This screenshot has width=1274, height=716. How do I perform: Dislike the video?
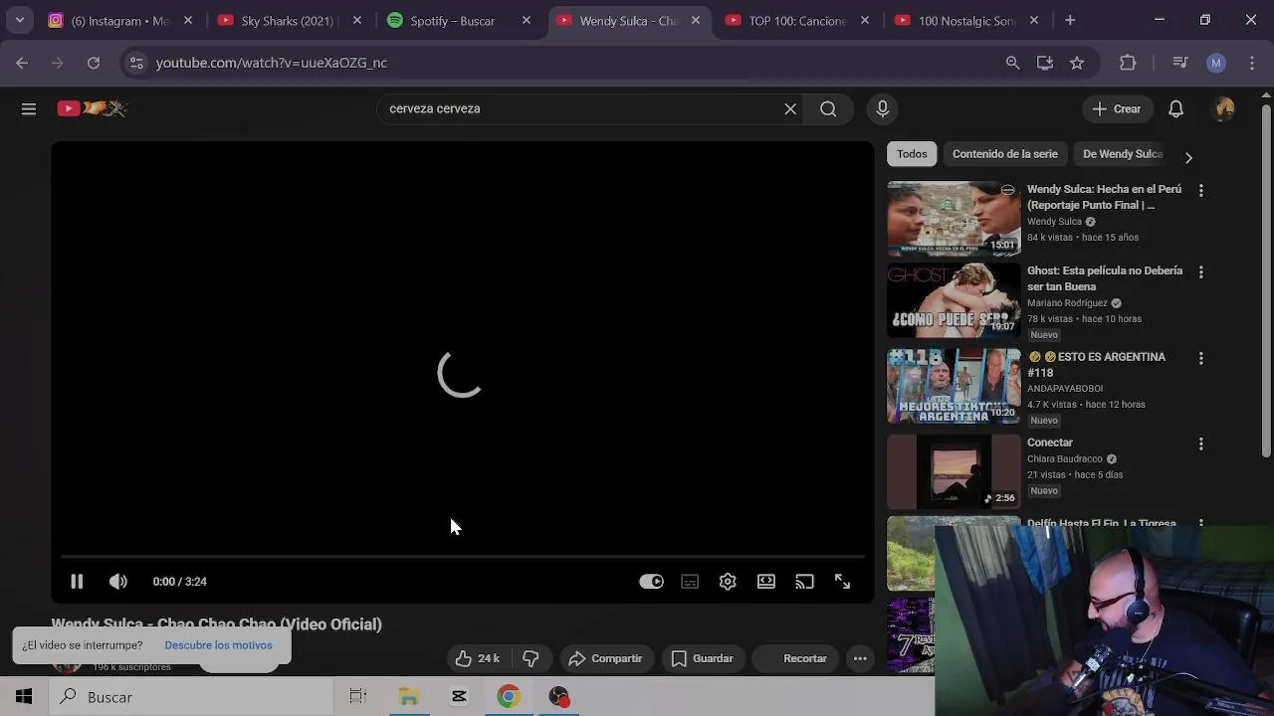click(x=531, y=658)
